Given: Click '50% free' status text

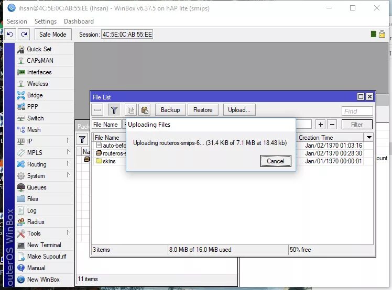Looking at the screenshot, I should [300, 250].
